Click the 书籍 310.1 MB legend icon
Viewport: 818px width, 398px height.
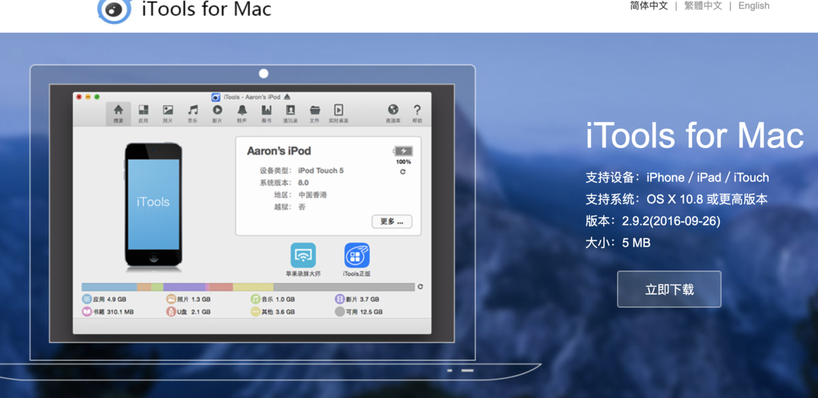[x=87, y=311]
